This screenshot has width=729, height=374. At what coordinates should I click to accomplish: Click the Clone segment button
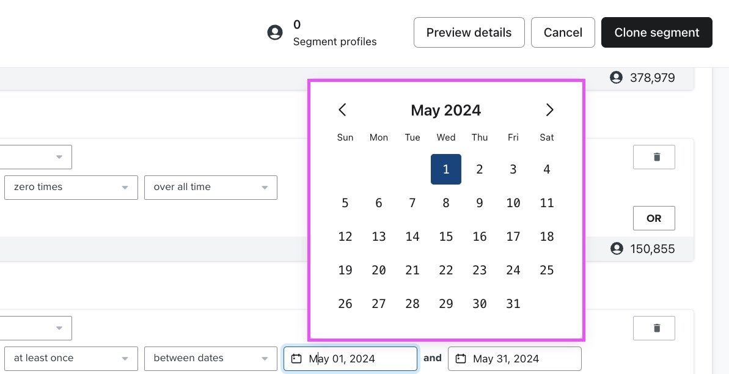click(656, 32)
